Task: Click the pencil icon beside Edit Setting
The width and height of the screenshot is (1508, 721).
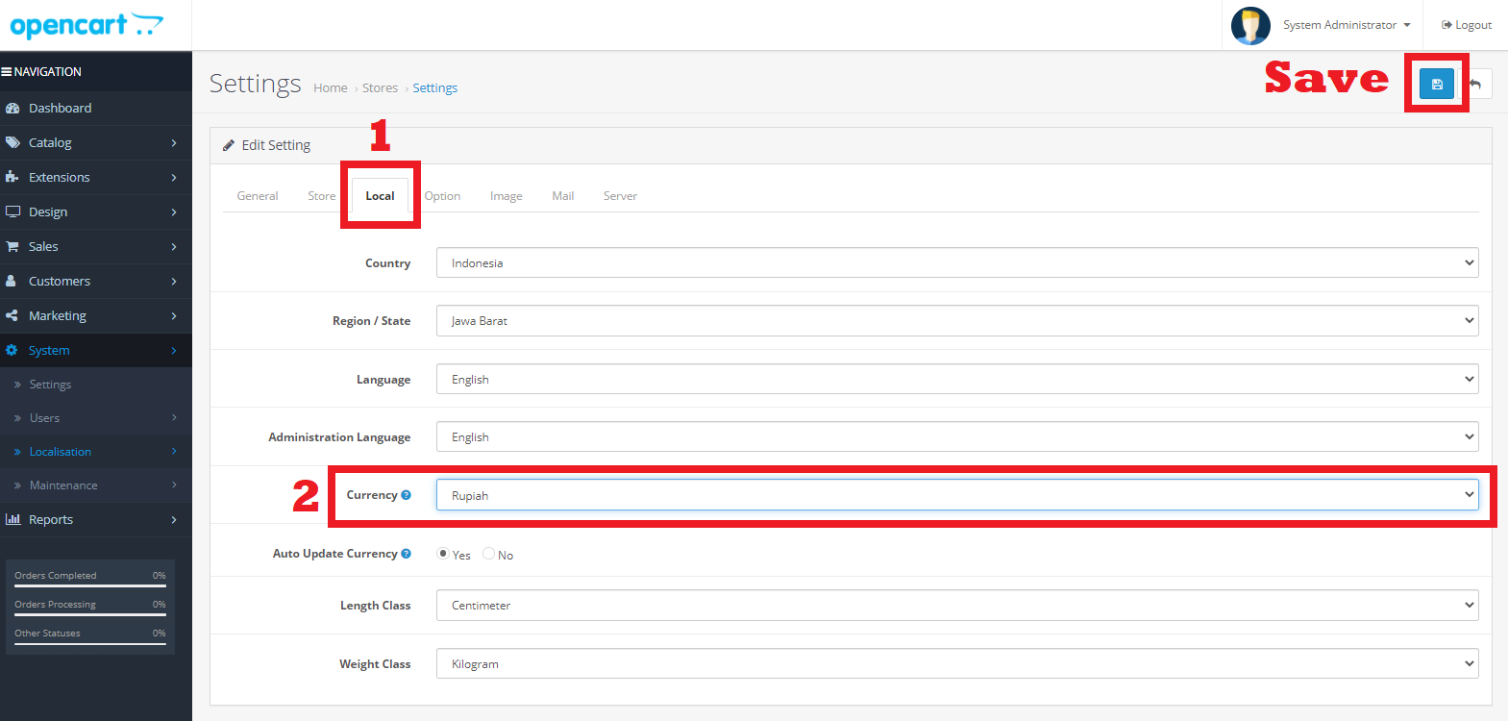Action: tap(229, 145)
